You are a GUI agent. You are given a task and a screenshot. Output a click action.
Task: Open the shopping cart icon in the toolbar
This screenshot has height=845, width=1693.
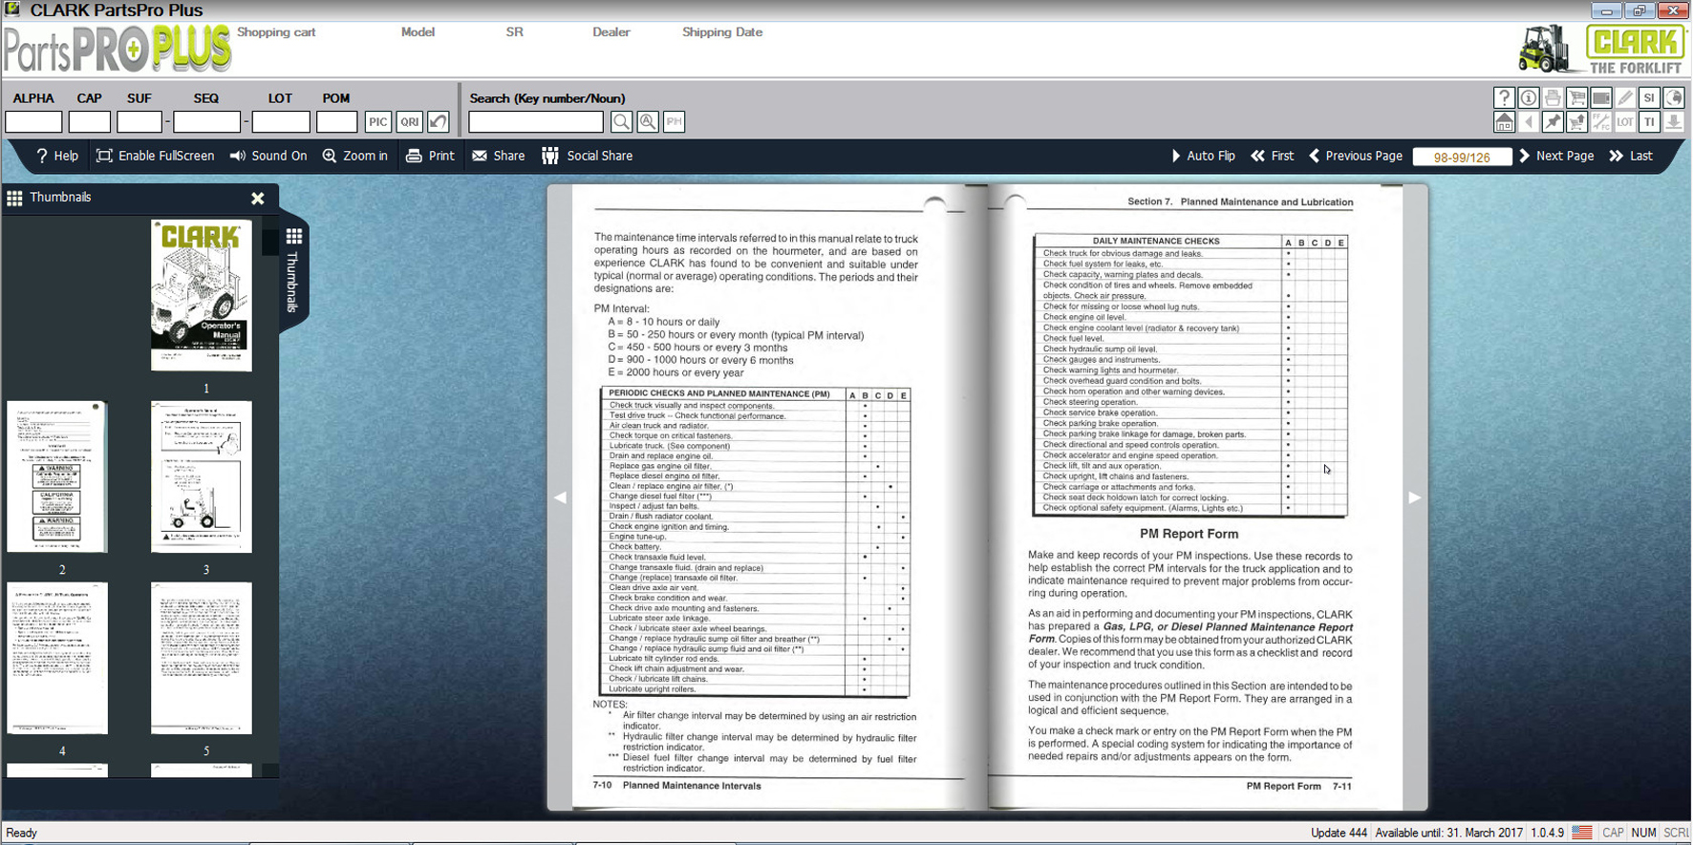(1576, 98)
